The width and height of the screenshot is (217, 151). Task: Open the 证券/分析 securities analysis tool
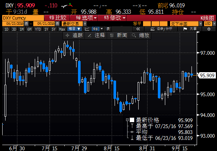[161, 29]
